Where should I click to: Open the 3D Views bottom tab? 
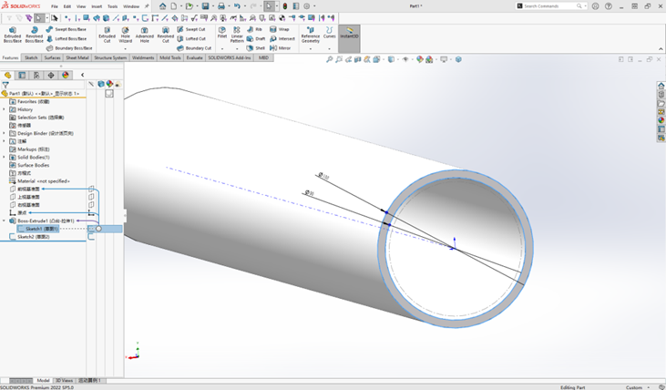click(65, 380)
